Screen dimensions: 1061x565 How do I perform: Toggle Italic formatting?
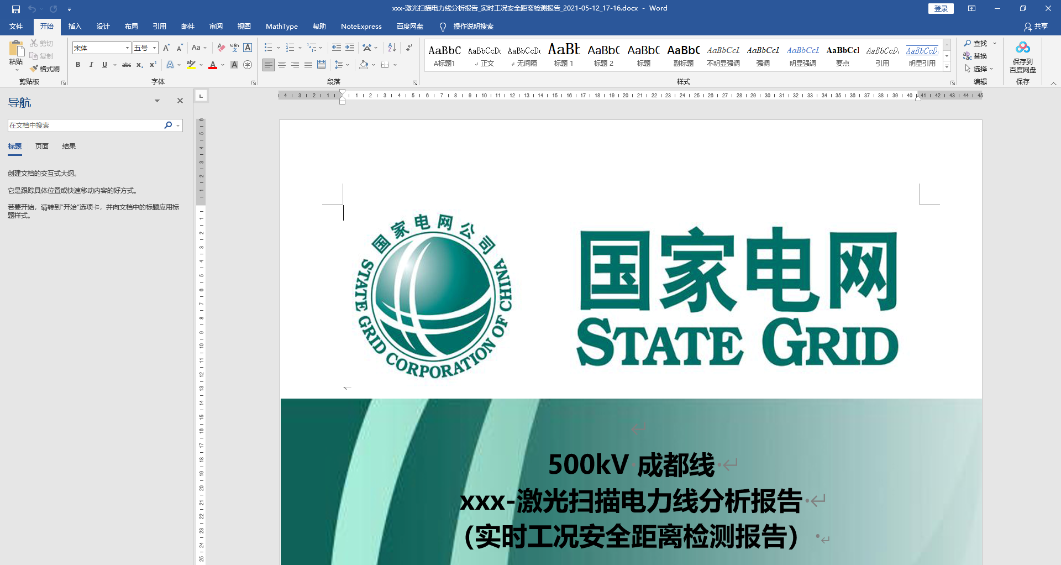tap(91, 65)
